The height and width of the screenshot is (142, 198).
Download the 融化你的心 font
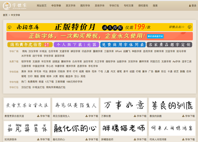tap(92, 139)
